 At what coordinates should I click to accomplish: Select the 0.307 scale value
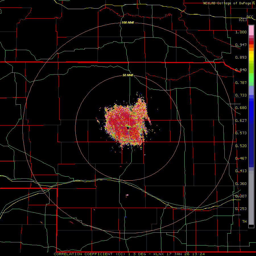click(x=241, y=196)
